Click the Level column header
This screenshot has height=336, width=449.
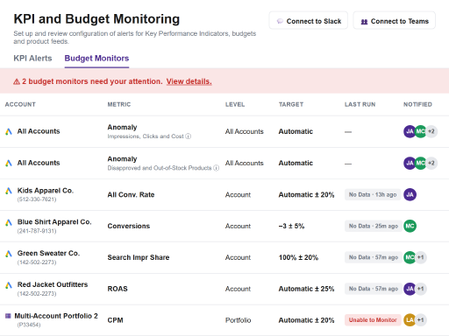coord(235,104)
